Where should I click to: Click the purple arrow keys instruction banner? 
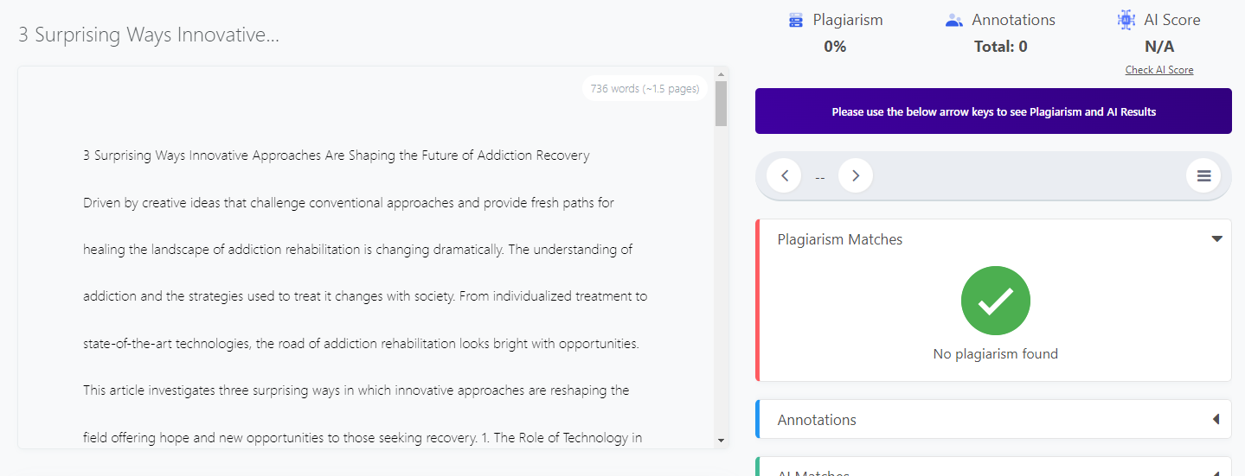coord(993,111)
